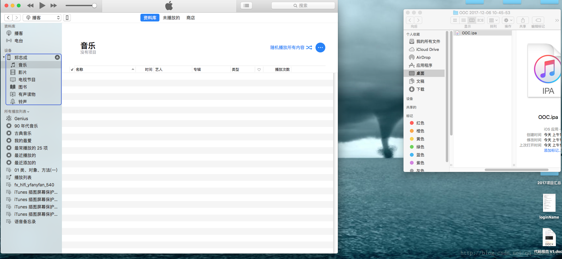Screen dimensions: 562x259
Task: Click the fast-forward playback button
Action: [54, 6]
